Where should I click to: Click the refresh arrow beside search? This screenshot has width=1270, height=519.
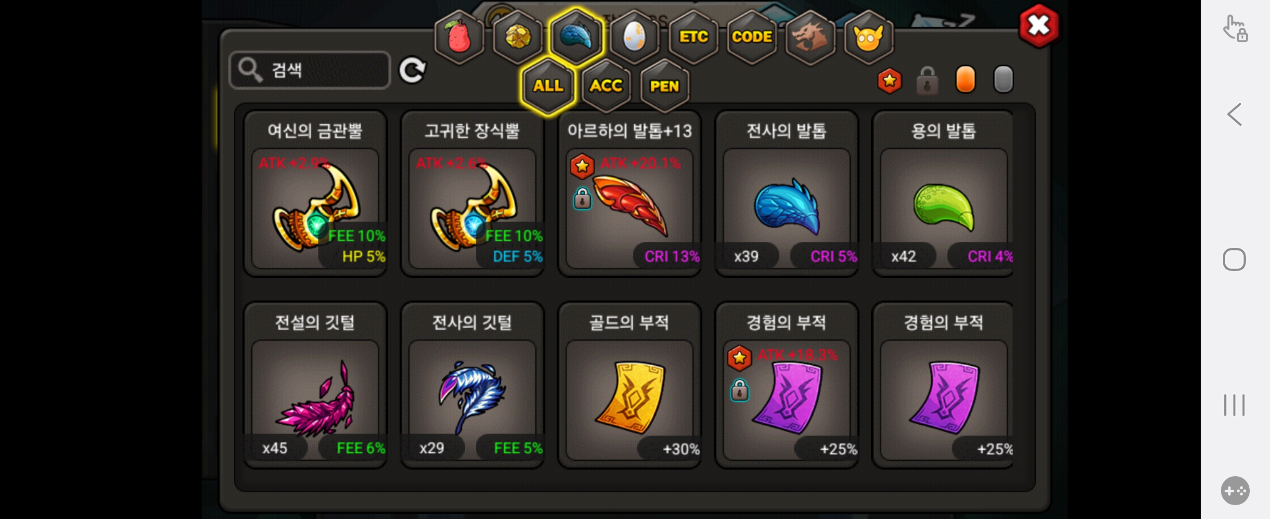point(412,70)
